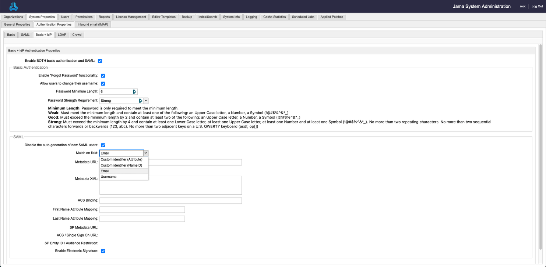Open the Organizations tab
The image size is (546, 267).
click(13, 17)
